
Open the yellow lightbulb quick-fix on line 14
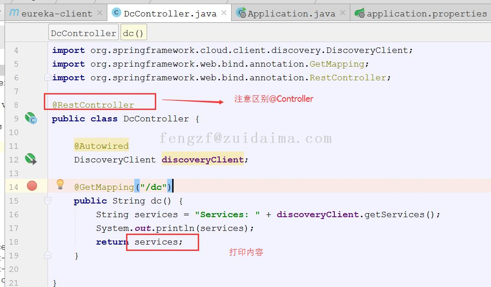(60, 185)
